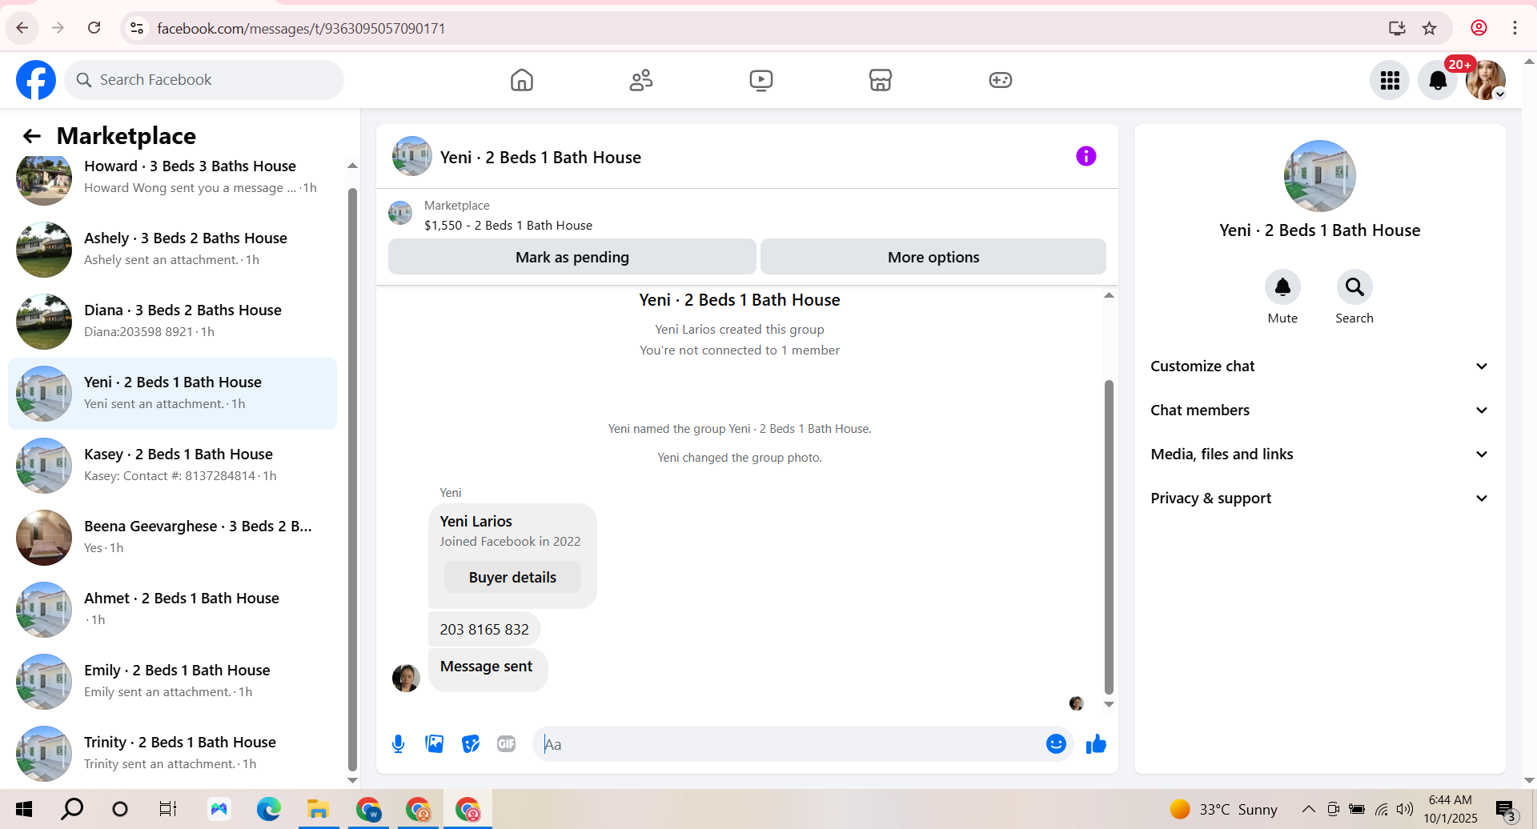The image size is (1537, 829).
Task: View site information icon in address bar
Action: tap(137, 28)
